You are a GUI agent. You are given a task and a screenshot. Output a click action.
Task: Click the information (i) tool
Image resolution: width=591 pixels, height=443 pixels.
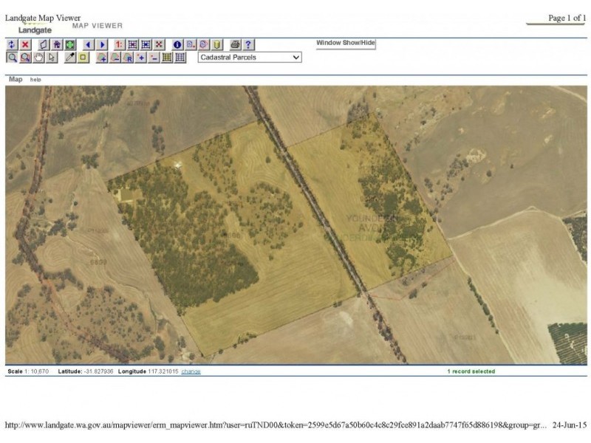(177, 44)
